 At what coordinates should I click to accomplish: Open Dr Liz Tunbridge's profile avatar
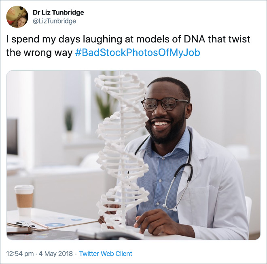(x=17, y=17)
